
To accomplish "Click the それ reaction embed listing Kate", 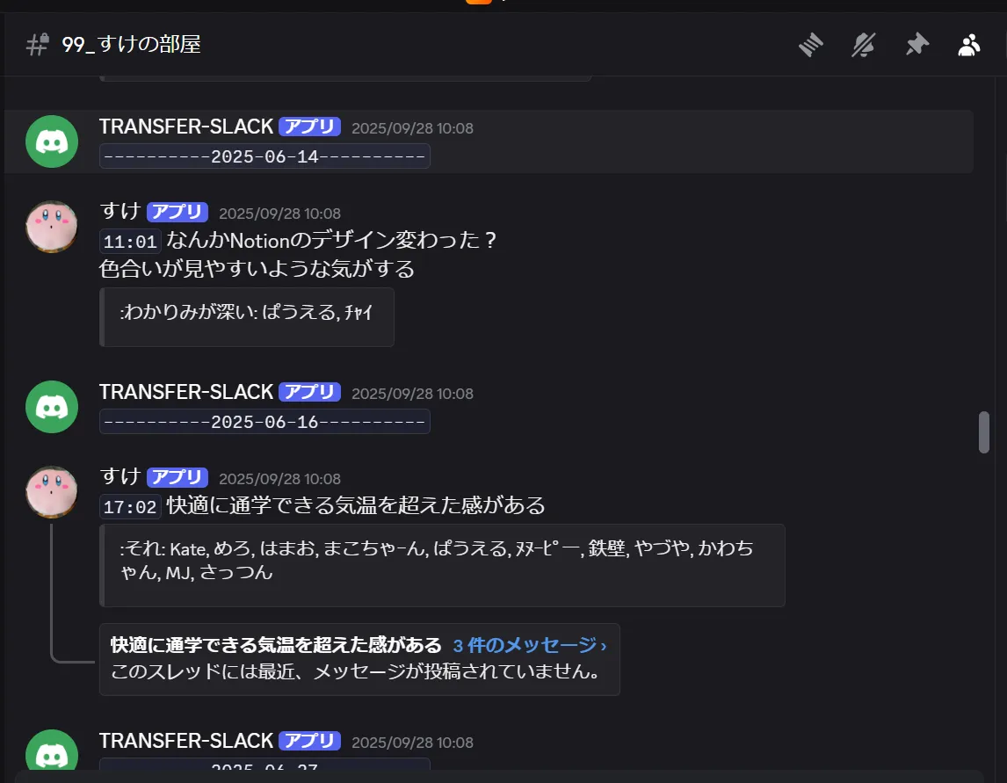I will (442, 565).
